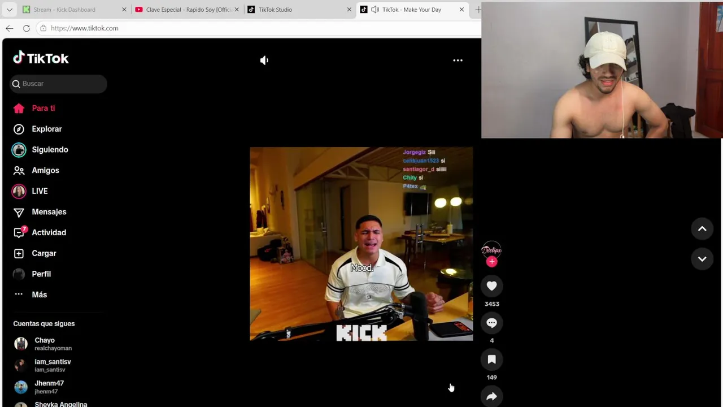Image resolution: width=723 pixels, height=407 pixels.
Task: Open the video creator's profile avatar
Action: click(491, 250)
